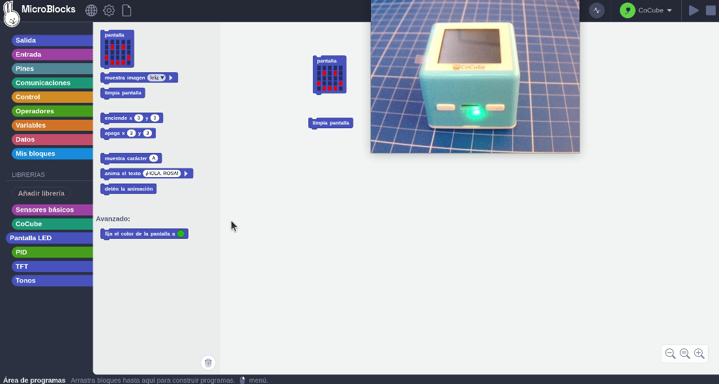Viewport: 719px width, 384px height.
Task: Click the MicroBlocks rabbit logo
Action: coord(12,14)
